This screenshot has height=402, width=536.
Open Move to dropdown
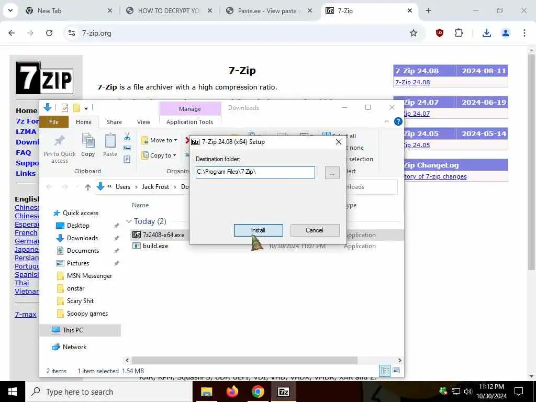[x=159, y=140]
